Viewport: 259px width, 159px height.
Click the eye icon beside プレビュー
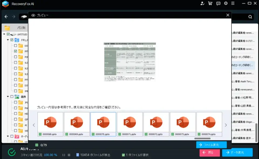click(33, 15)
